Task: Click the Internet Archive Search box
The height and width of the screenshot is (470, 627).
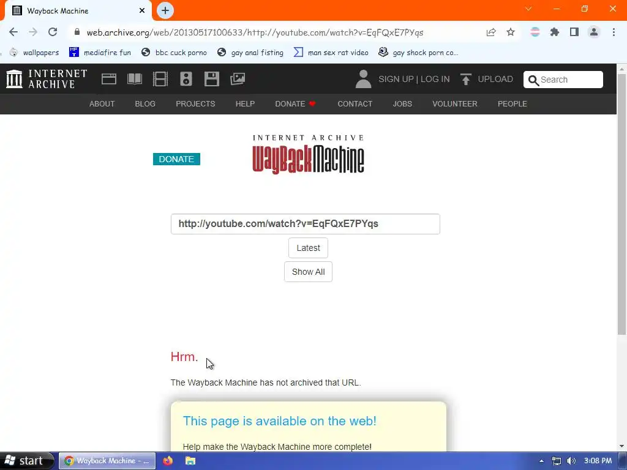Action: pyautogui.click(x=563, y=80)
